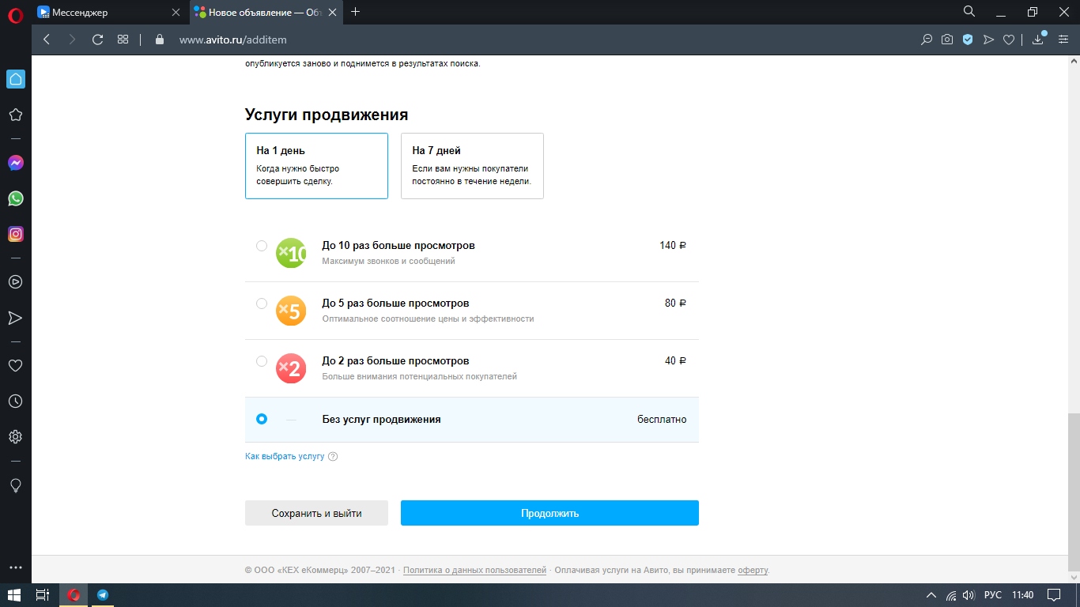Switch the РУС input language
The width and height of the screenshot is (1080, 607).
tap(993, 595)
